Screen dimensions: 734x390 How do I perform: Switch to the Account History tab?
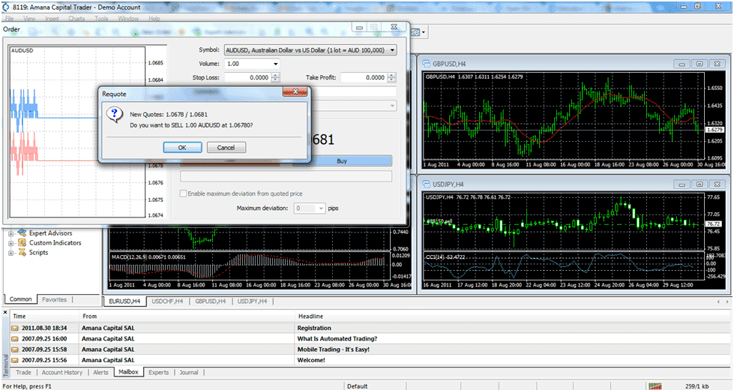pos(62,372)
